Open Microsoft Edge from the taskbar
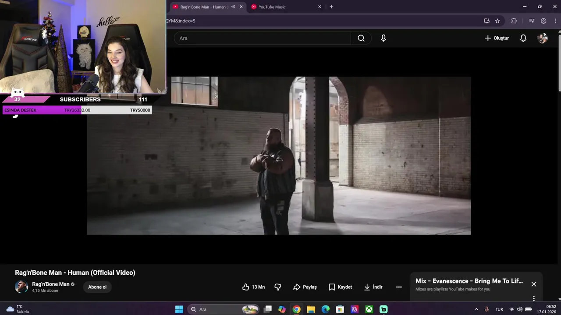Viewport: 561px width, 315px height. (x=325, y=309)
